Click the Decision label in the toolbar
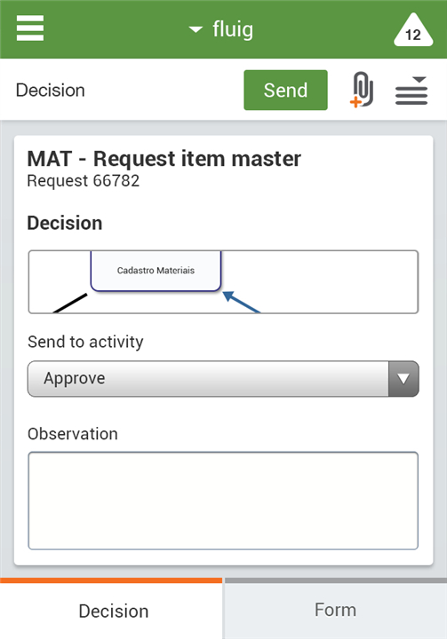Viewport: 447px width, 639px height. coord(51,90)
